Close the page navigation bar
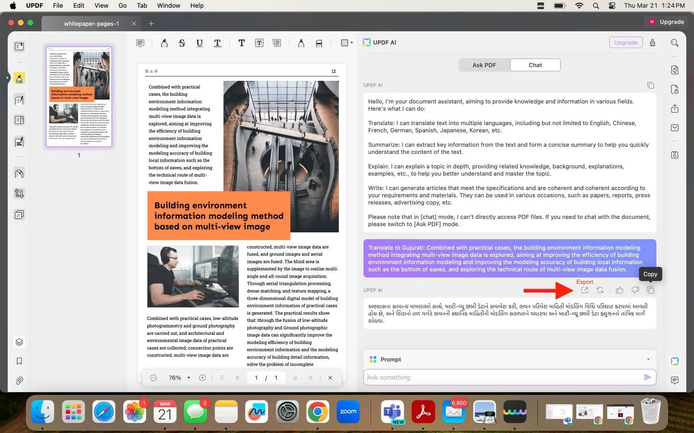Screen dimensions: 694x433 coord(330,378)
